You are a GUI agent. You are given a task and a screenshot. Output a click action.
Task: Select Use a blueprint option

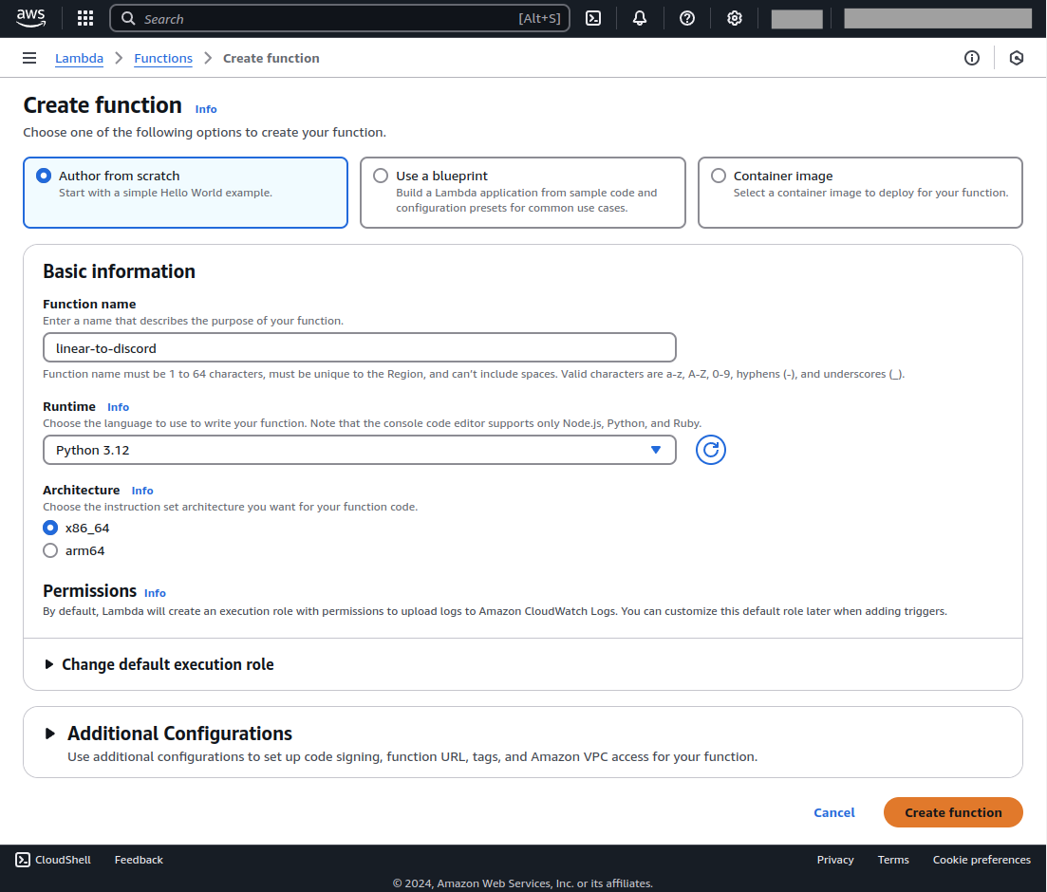point(523,193)
